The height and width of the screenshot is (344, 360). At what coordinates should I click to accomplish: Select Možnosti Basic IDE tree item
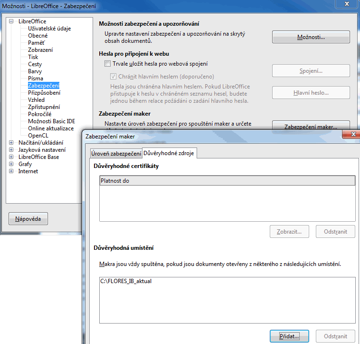click(x=51, y=121)
